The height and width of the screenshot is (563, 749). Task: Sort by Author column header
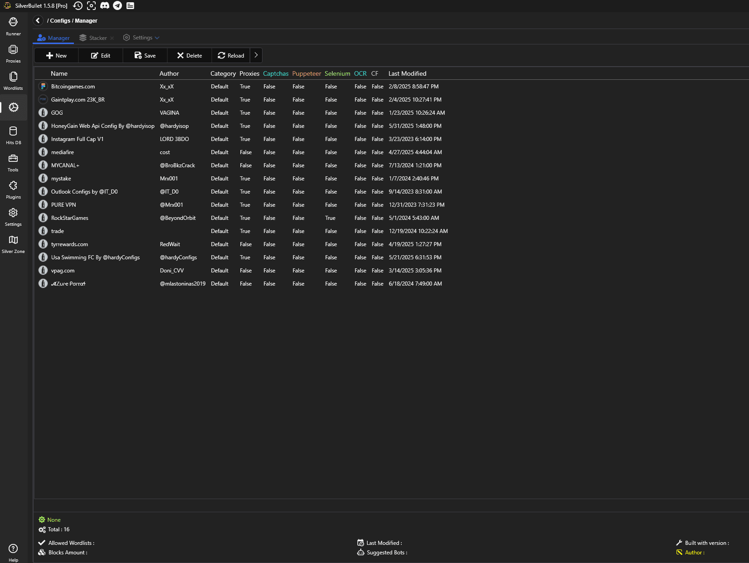point(169,73)
